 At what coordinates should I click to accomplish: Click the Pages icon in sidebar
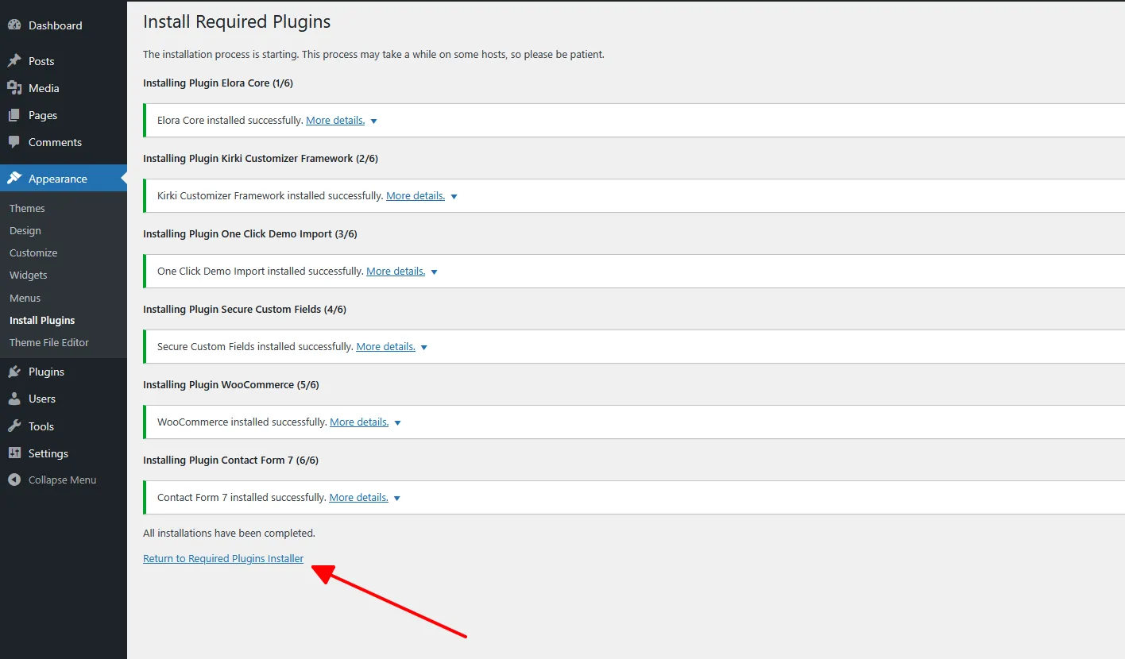tap(14, 115)
